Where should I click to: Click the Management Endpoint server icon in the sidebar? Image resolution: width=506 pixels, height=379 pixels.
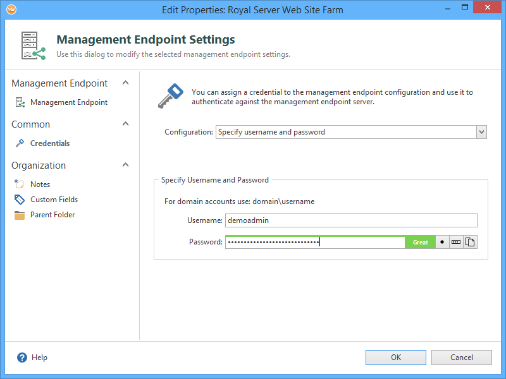20,102
